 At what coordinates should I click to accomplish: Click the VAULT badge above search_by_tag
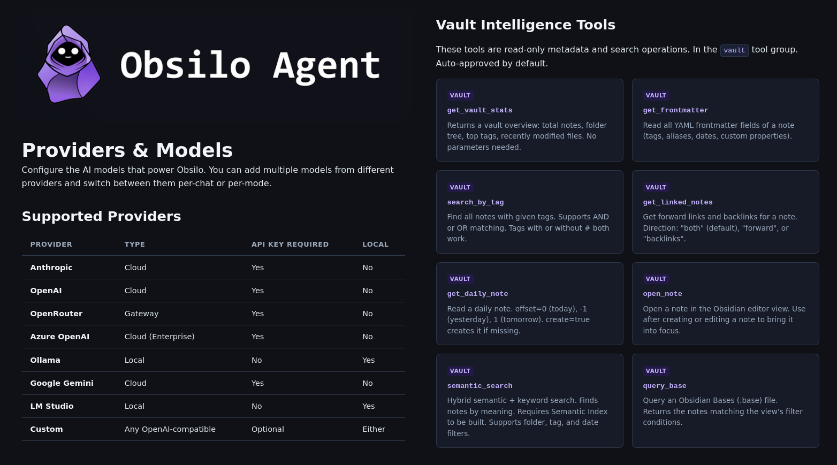(460, 187)
